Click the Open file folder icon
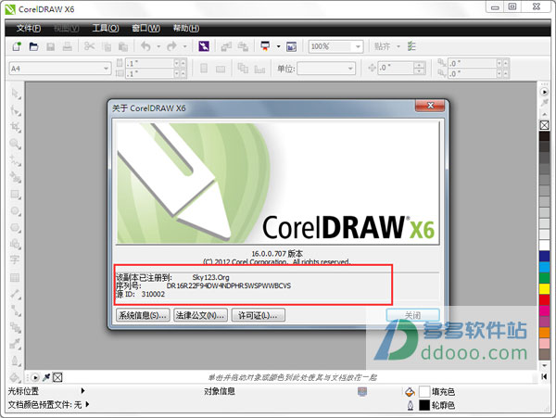This screenshot has height=418, width=556. [33, 46]
